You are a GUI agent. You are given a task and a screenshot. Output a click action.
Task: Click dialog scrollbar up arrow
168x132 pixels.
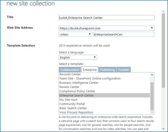(163, 11)
